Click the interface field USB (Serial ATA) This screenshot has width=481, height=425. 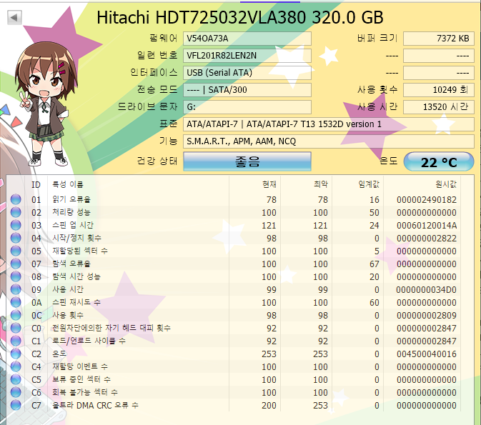[247, 73]
